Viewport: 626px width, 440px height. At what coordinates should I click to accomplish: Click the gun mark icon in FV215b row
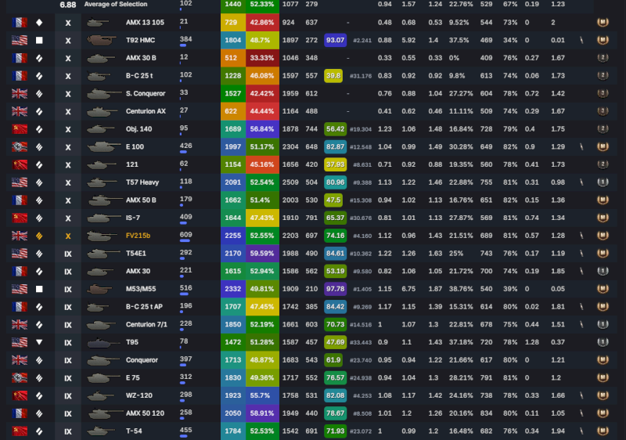coord(581,236)
